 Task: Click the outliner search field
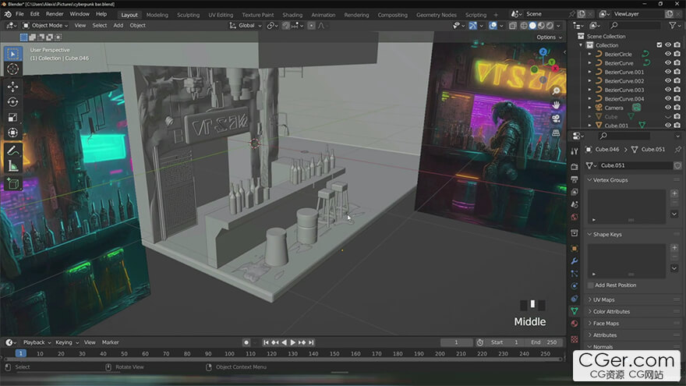635,26
